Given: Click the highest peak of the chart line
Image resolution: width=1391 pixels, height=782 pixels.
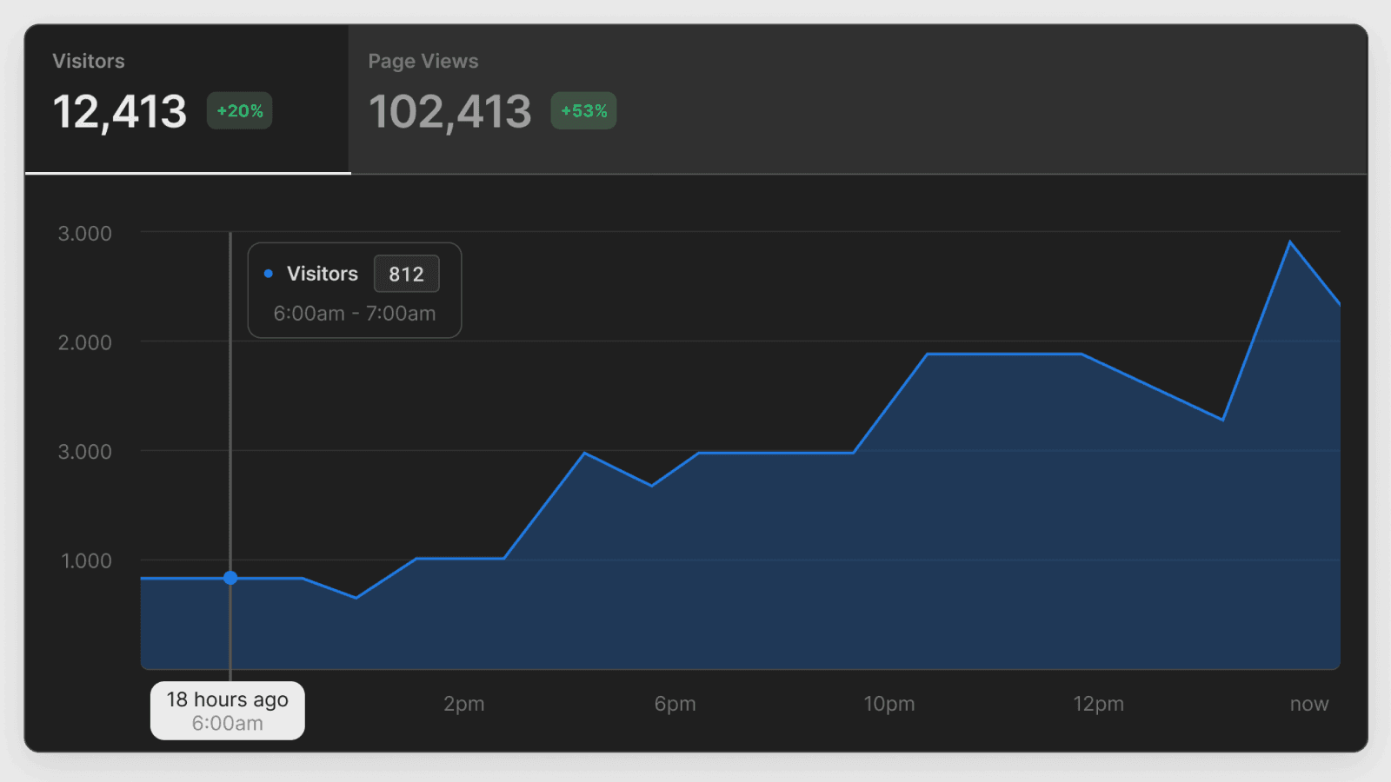Looking at the screenshot, I should 1290,242.
